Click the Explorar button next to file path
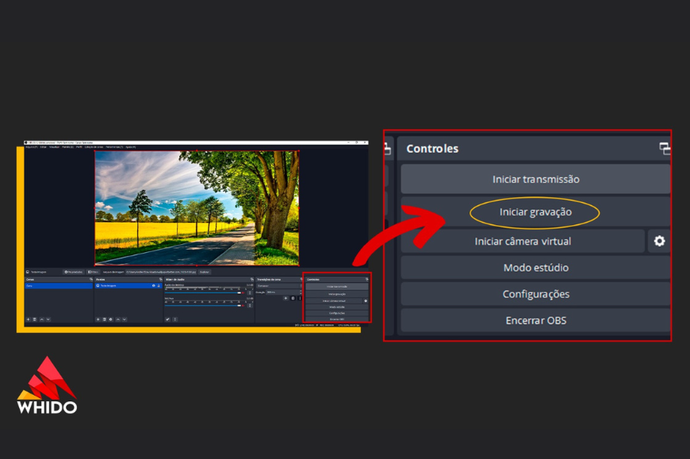690x459 pixels. coord(205,272)
